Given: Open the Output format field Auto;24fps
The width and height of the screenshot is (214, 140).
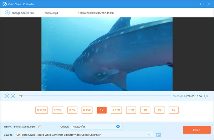Looking at the screenshot, I should 97,126.
